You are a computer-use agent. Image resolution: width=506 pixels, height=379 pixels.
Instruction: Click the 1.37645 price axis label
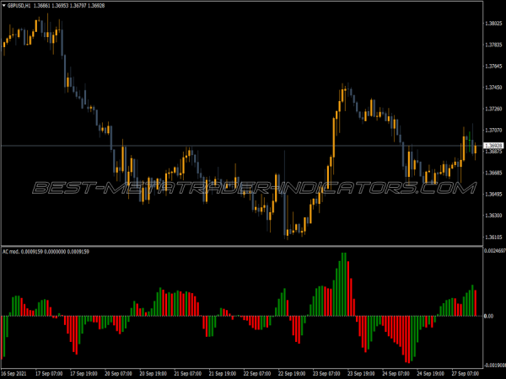coord(494,67)
